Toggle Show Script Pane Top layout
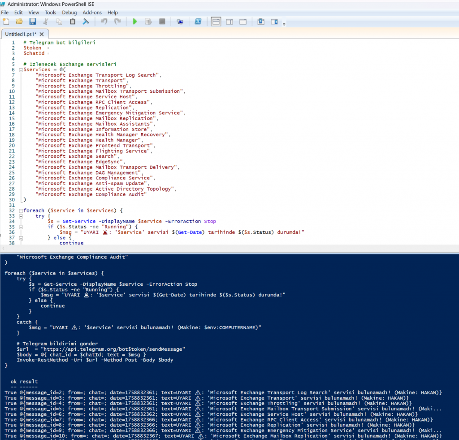Screen dimensions: 459x440 (x=216, y=22)
